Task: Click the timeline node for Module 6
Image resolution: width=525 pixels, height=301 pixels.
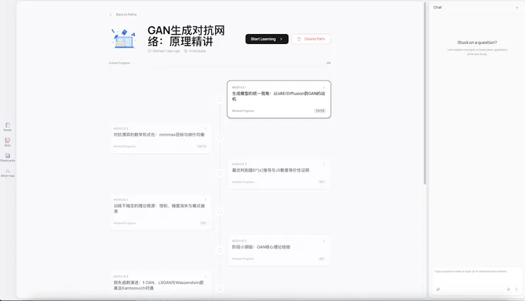Action: pyautogui.click(x=220, y=288)
